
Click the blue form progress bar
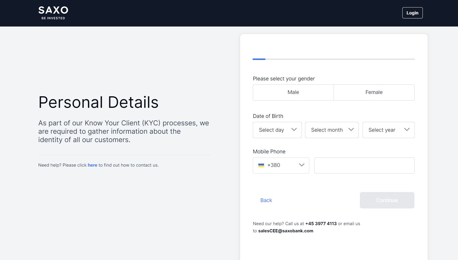[259, 59]
